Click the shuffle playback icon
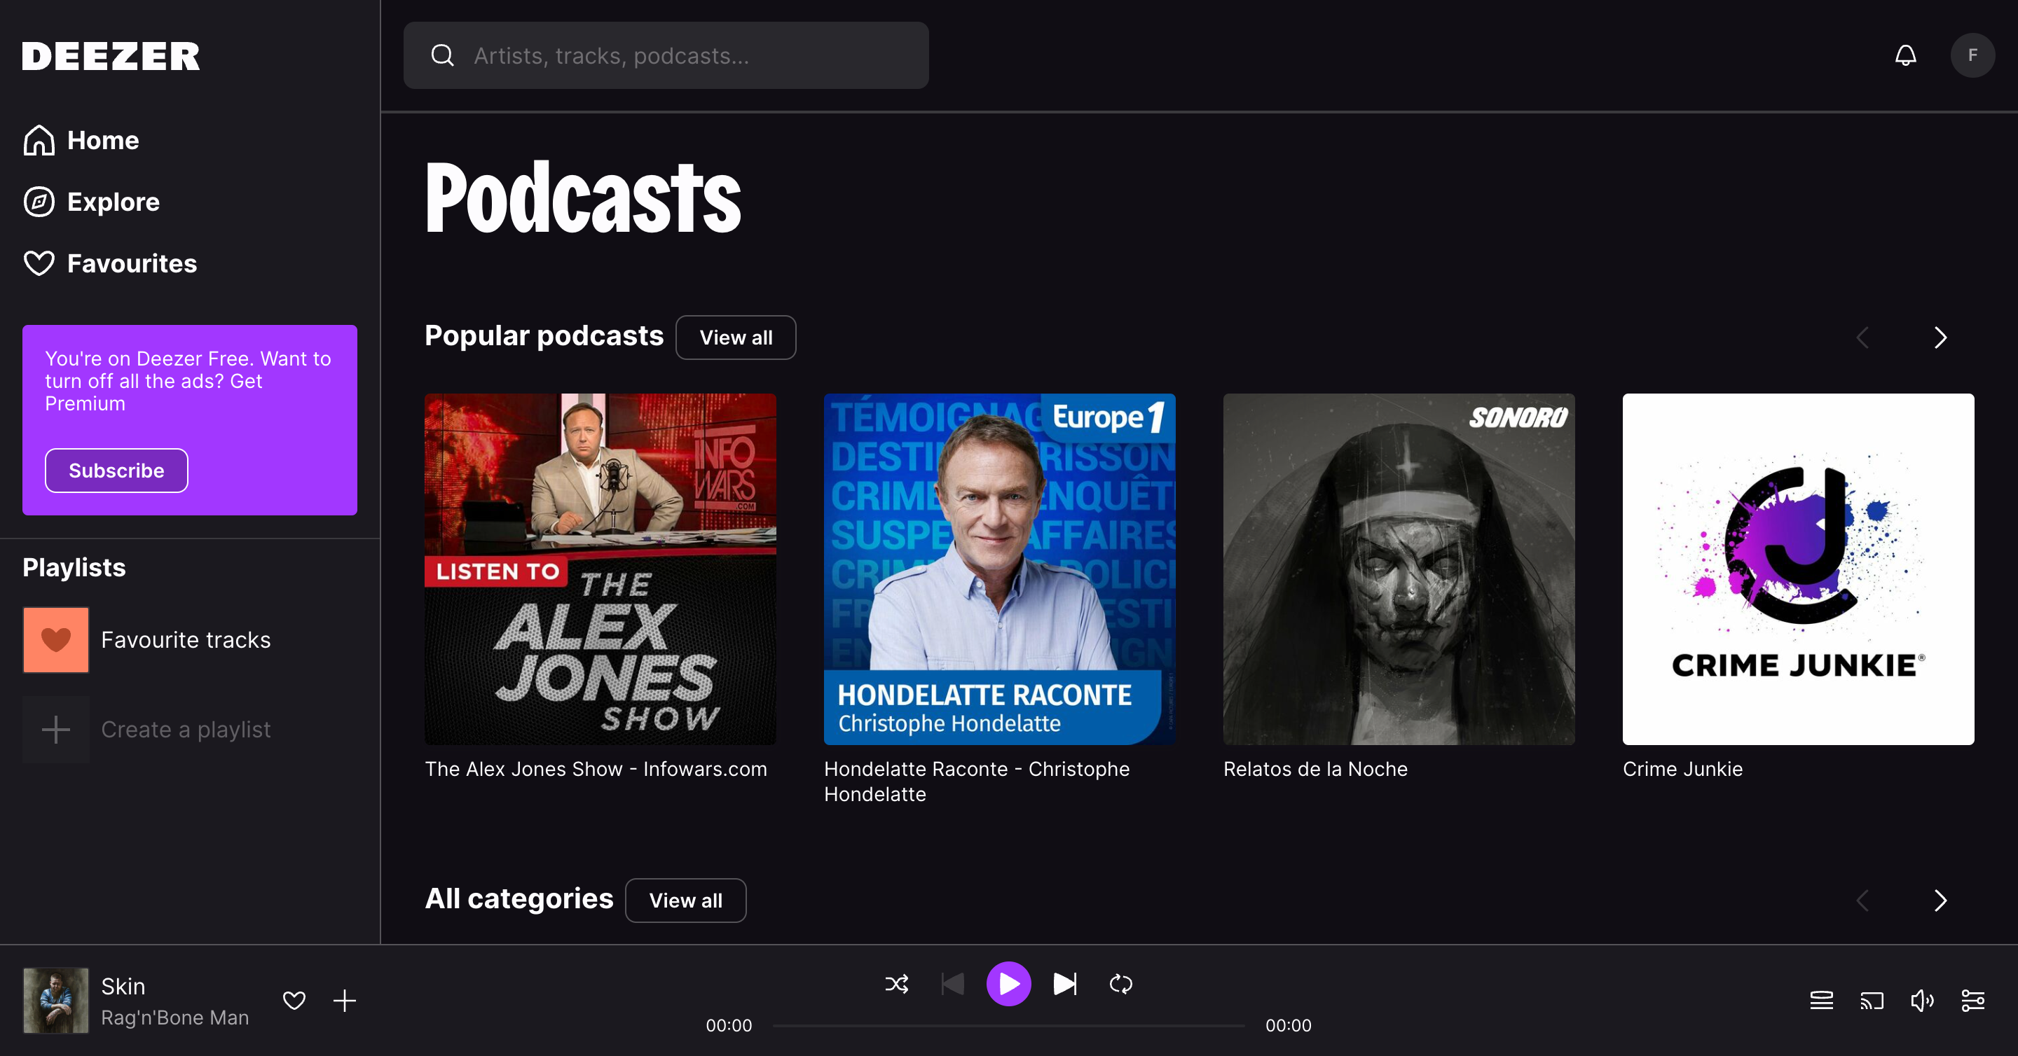This screenshot has height=1056, width=2018. (x=897, y=984)
